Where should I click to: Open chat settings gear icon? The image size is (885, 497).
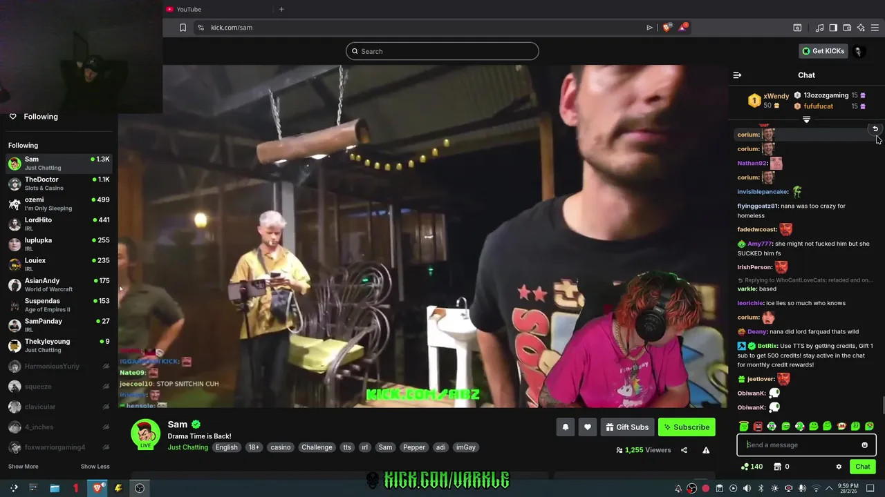(839, 467)
